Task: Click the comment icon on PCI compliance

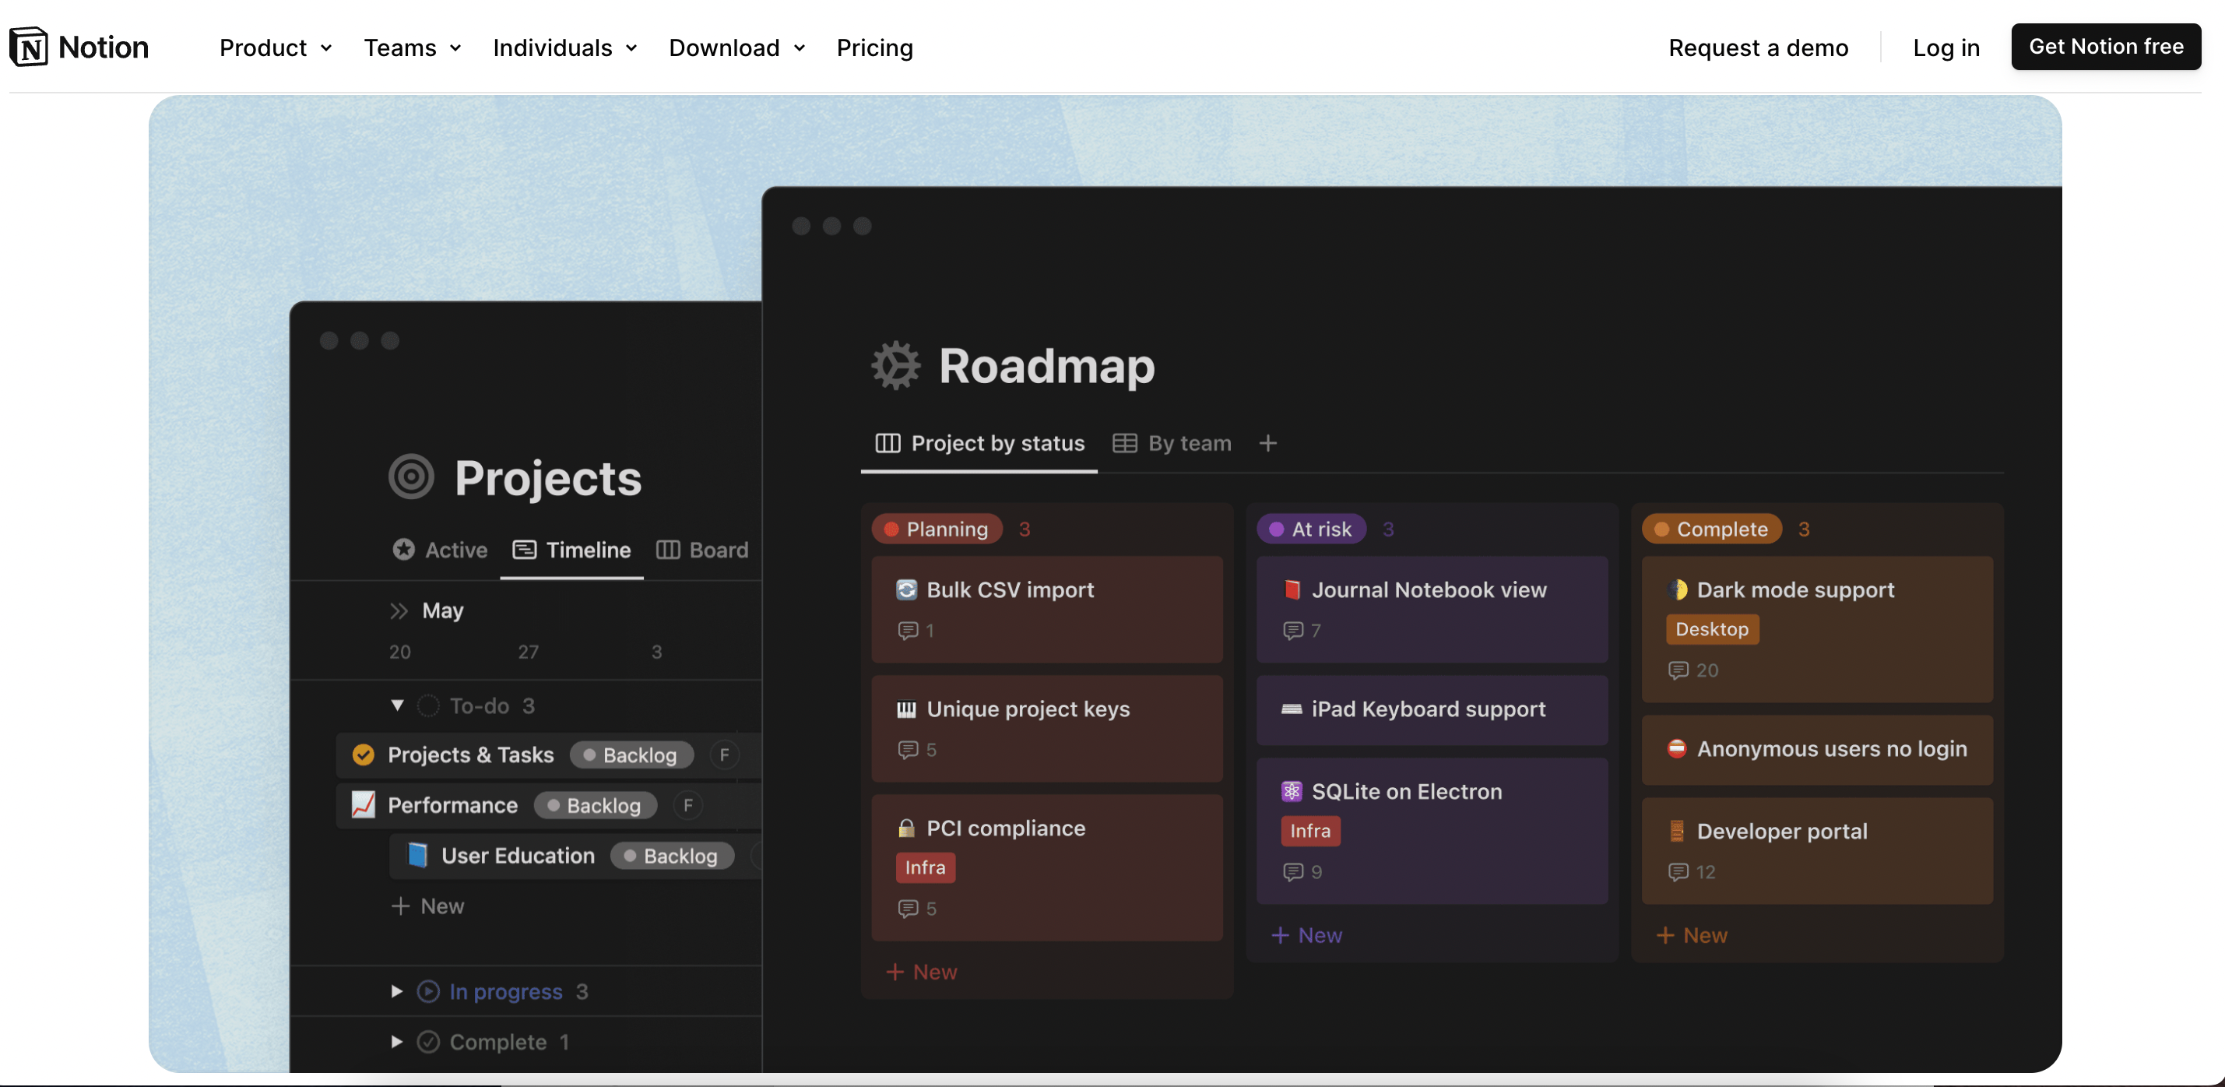Action: pyautogui.click(x=908, y=909)
